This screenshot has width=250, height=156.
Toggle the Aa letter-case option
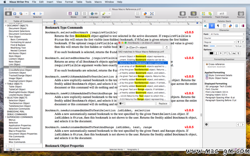[x=234, y=53]
